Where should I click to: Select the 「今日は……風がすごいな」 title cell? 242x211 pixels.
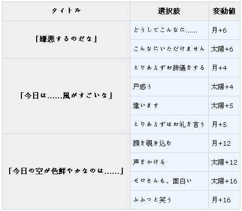tap(66, 96)
